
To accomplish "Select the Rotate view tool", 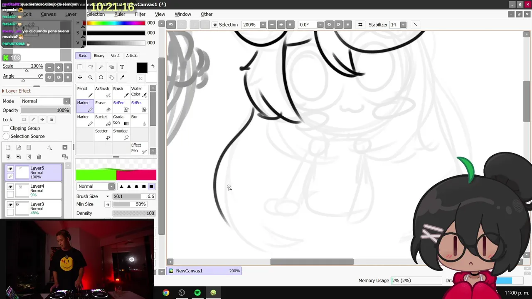I will click(101, 77).
